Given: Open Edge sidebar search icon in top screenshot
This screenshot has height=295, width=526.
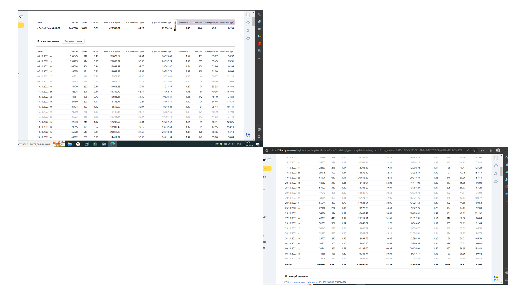Looking at the screenshot, I should pyautogui.click(x=259, y=14).
